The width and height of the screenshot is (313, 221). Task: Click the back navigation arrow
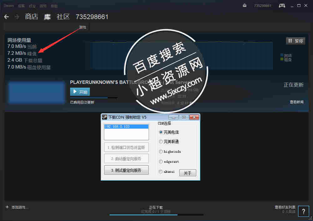[x=6, y=17]
